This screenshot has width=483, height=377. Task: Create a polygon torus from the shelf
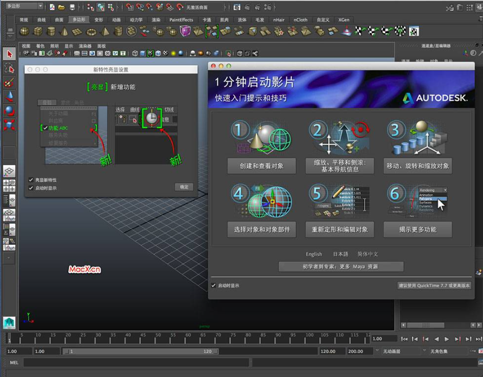coord(92,32)
